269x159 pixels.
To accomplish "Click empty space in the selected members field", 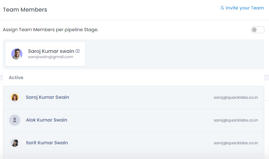I will click(175, 54).
